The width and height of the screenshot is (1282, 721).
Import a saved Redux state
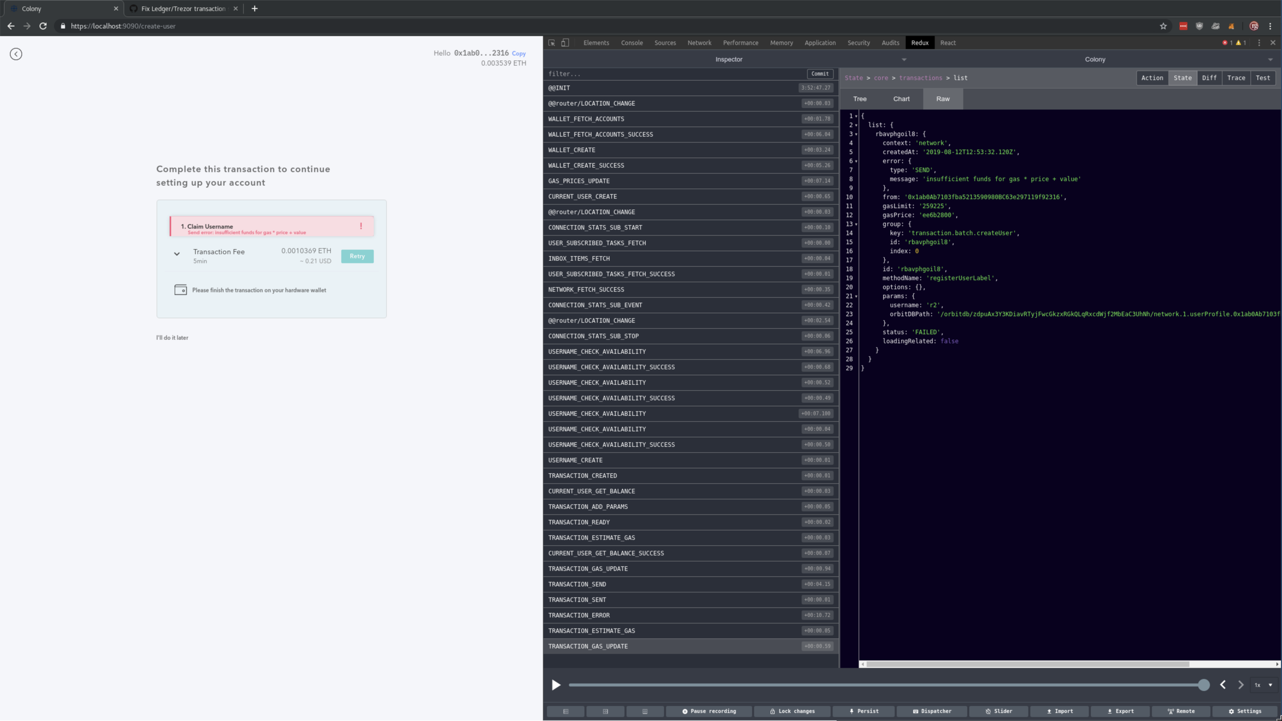pyautogui.click(x=1060, y=711)
